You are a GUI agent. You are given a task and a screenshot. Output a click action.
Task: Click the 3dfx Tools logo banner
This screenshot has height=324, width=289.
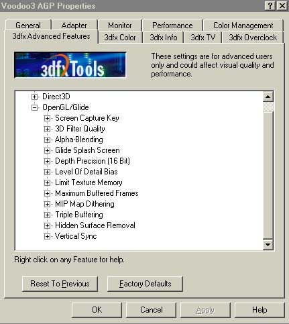click(x=70, y=65)
